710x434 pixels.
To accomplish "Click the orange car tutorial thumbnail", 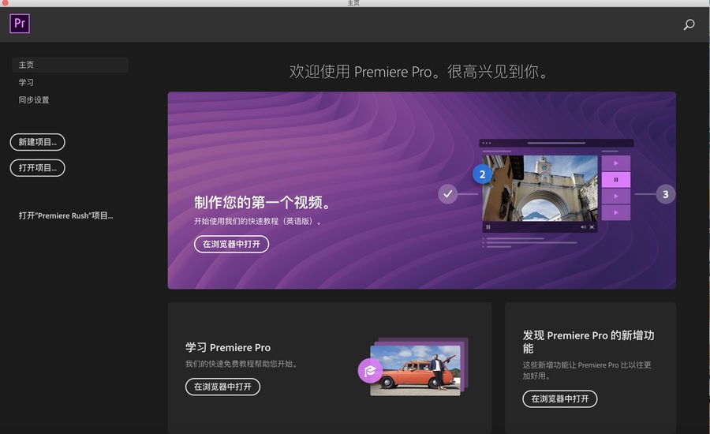I will tap(415, 370).
